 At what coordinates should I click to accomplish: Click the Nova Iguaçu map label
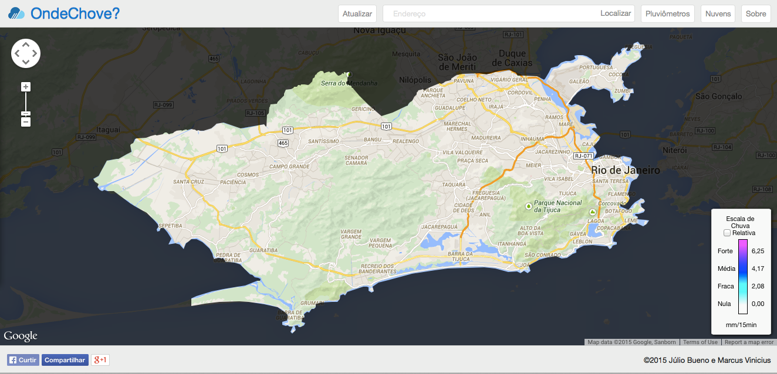[380, 30]
